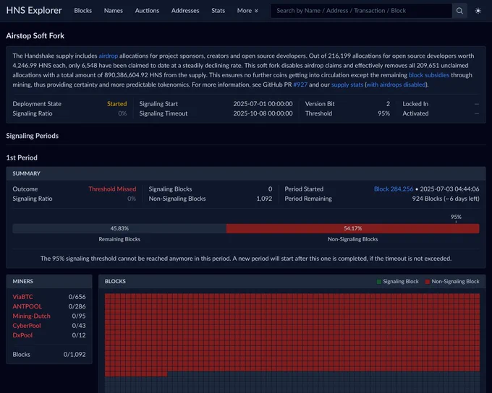The width and height of the screenshot is (492, 393).
Task: Select the ANTPOOL miner
Action: pyautogui.click(x=27, y=306)
